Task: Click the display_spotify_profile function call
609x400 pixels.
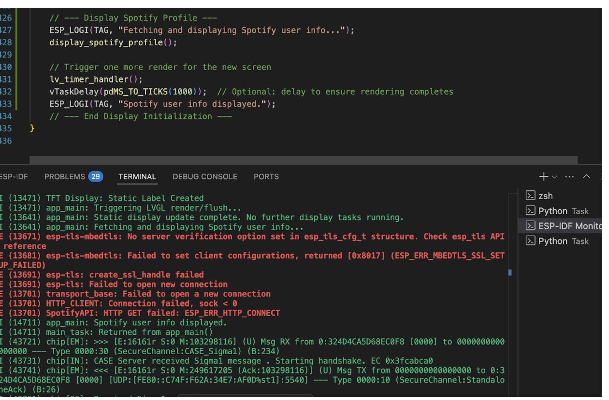Action: click(106, 43)
